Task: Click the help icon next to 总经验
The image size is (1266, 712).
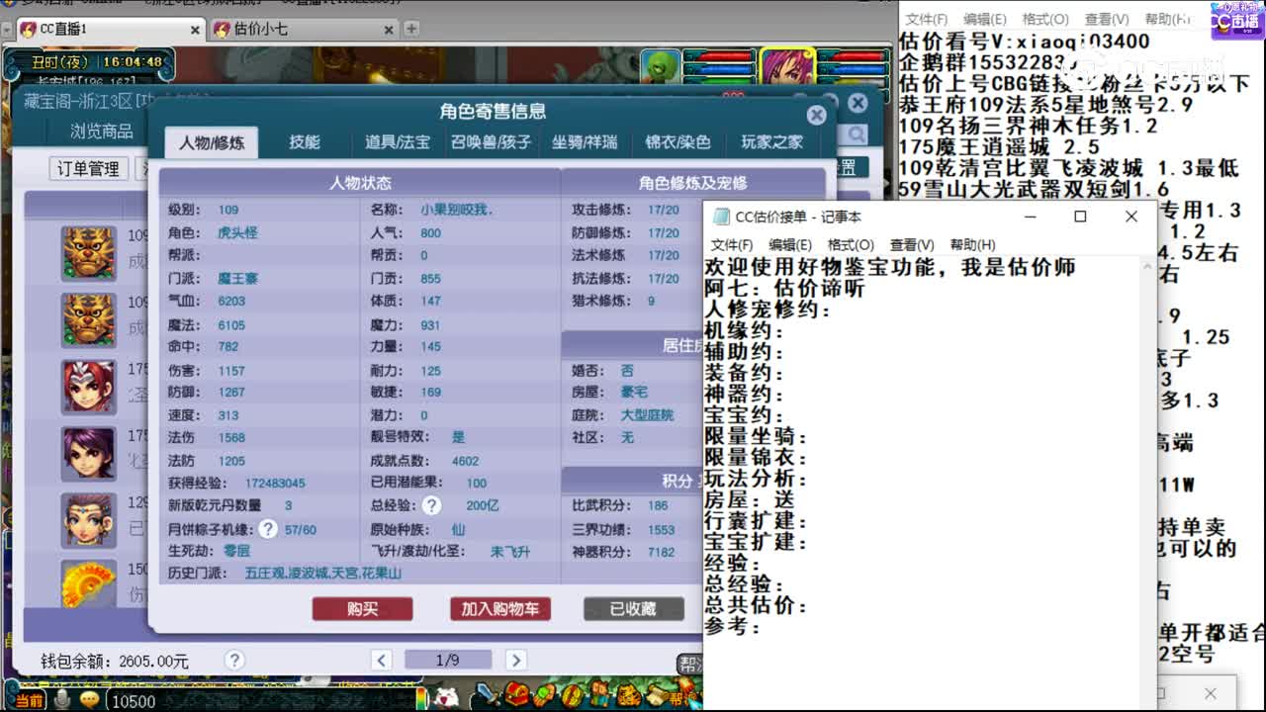Action: pos(431,505)
